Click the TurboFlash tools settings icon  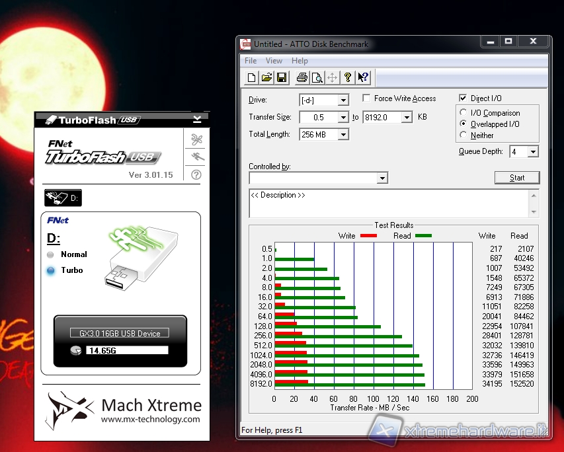coord(196,139)
